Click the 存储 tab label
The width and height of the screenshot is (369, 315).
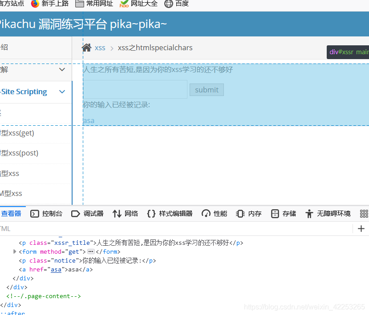(x=289, y=214)
